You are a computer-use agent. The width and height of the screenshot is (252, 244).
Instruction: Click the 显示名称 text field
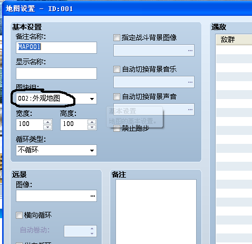click(56, 73)
